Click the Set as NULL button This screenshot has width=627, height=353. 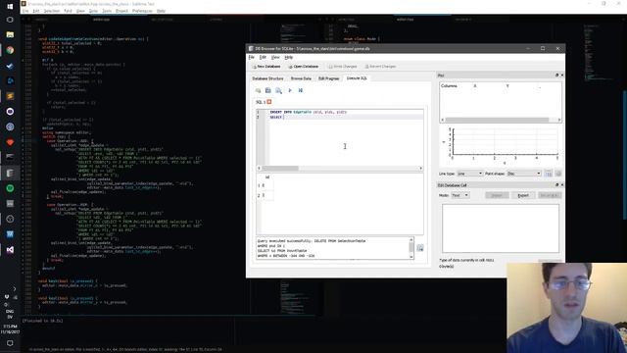(550, 195)
